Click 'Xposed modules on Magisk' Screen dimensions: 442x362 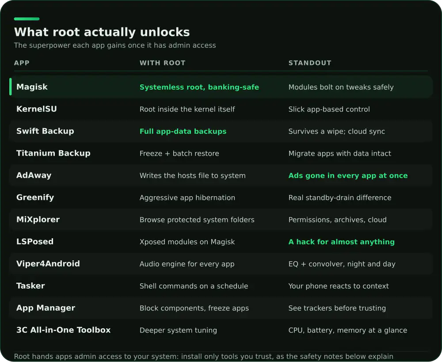(x=187, y=242)
